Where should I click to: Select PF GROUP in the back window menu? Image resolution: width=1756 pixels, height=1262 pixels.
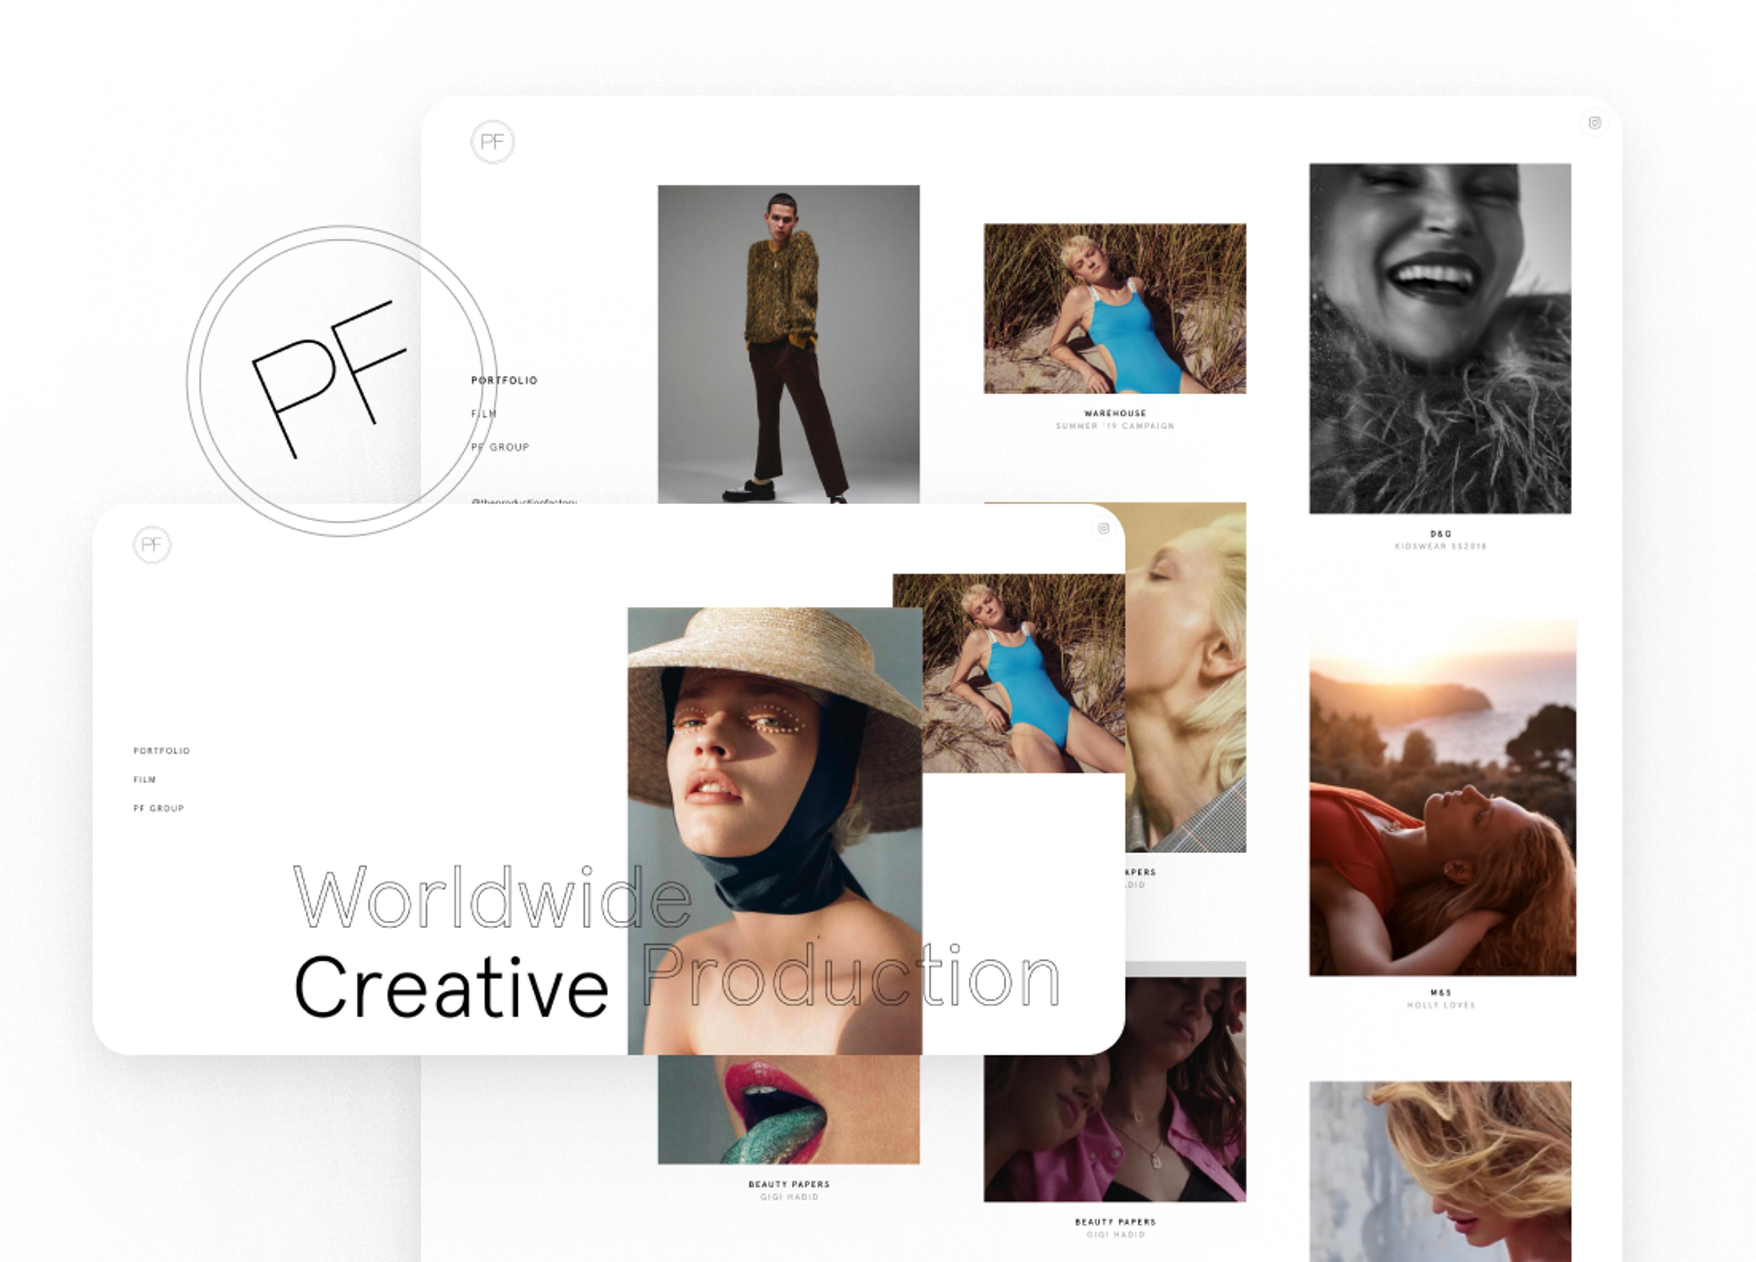(500, 447)
